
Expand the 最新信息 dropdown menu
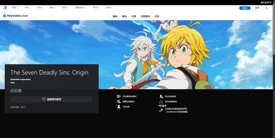81,8
